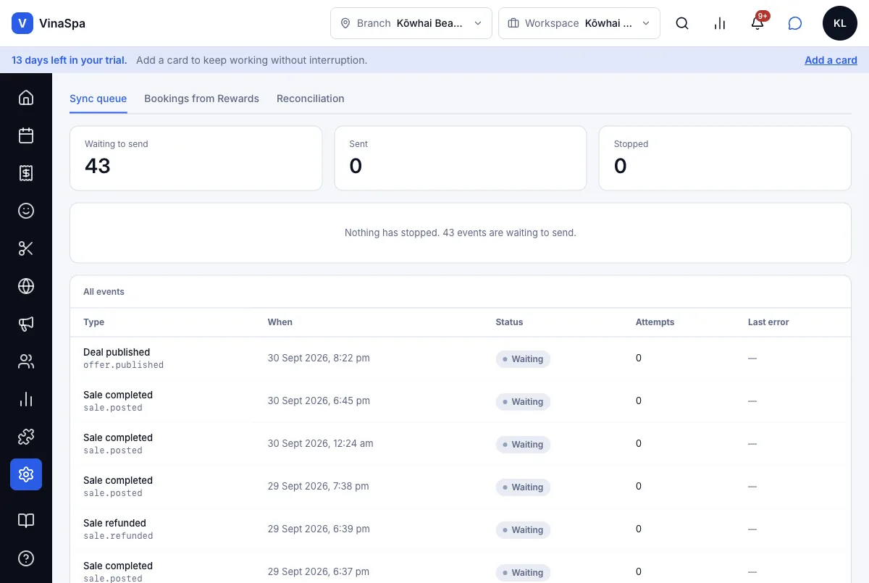Click the notifications bell icon

(757, 23)
